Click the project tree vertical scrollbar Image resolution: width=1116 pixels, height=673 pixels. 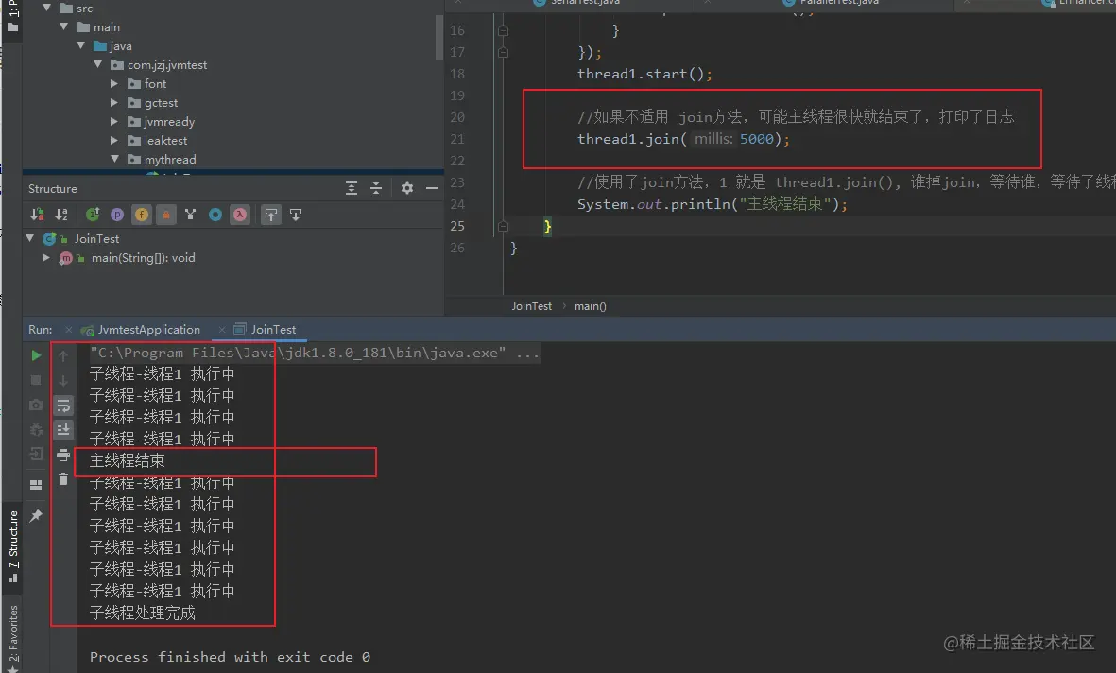click(x=439, y=39)
